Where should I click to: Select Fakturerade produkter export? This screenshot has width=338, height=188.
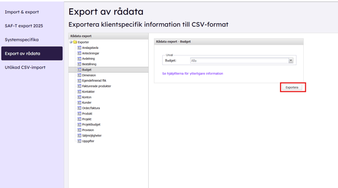96,86
